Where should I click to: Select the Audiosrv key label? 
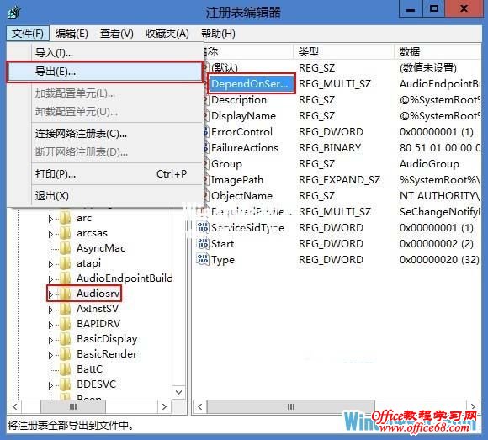click(x=98, y=294)
